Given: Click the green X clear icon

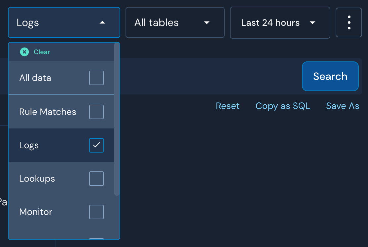Looking at the screenshot, I should (x=24, y=52).
